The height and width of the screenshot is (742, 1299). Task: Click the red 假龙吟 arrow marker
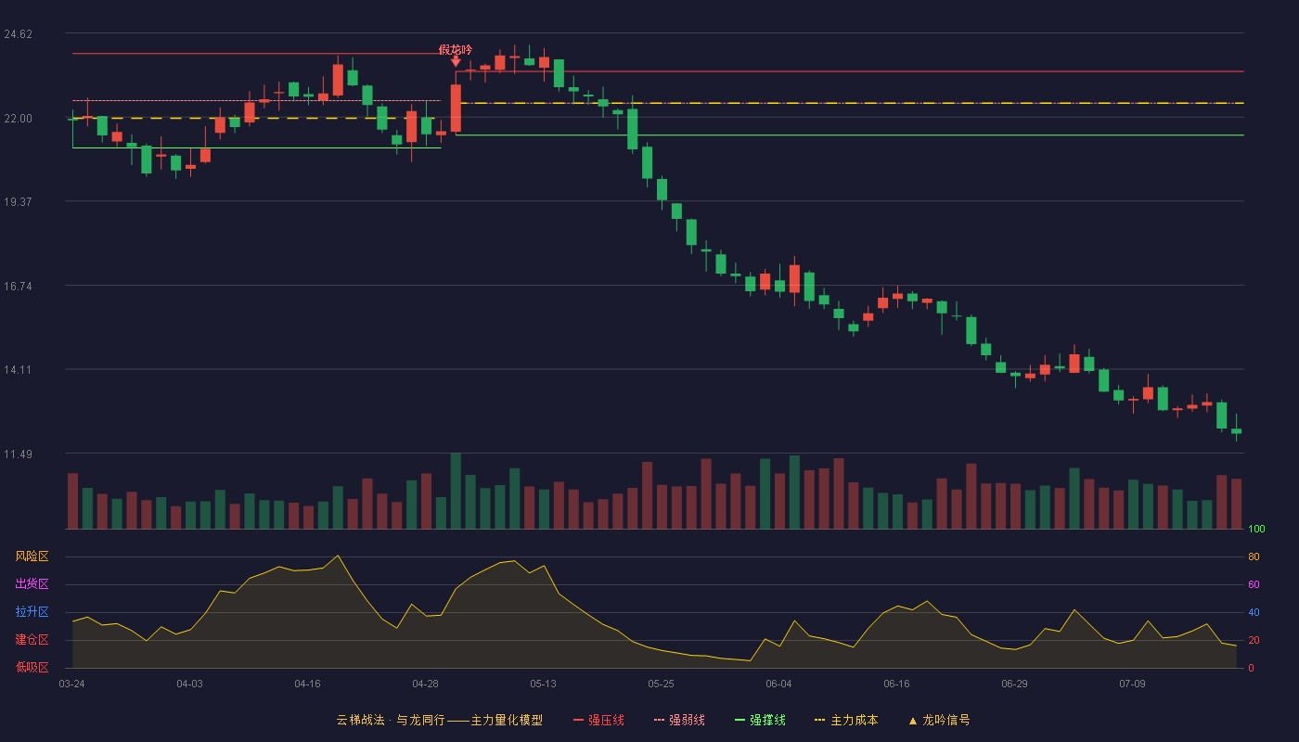point(456,61)
